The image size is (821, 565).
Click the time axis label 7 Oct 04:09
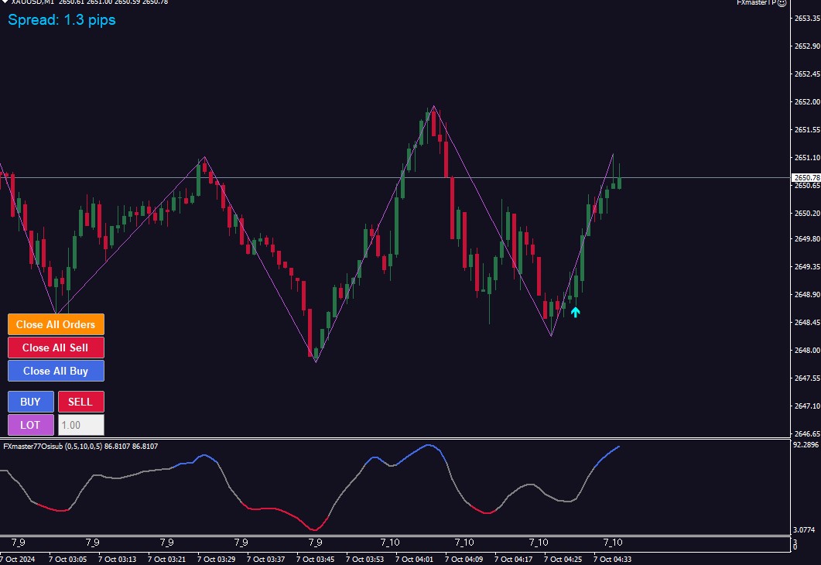[x=464, y=560]
